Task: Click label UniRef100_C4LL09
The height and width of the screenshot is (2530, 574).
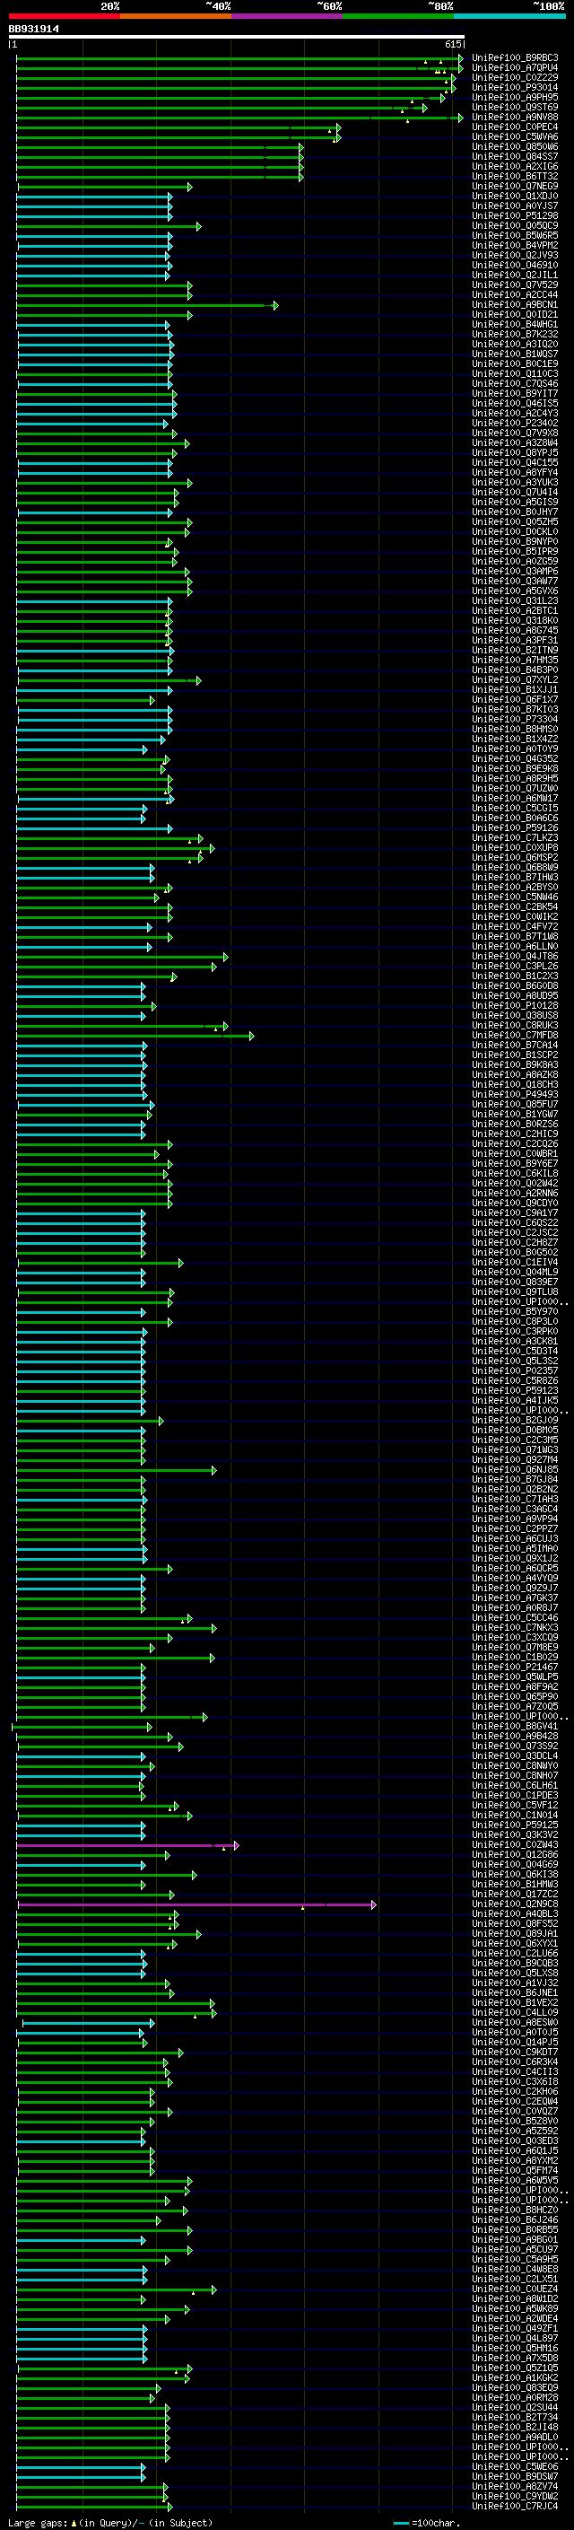Action: (514, 2013)
